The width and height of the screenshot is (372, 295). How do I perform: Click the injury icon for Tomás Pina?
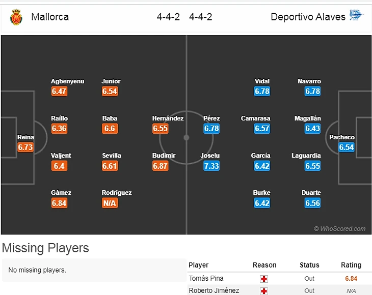pos(264,279)
